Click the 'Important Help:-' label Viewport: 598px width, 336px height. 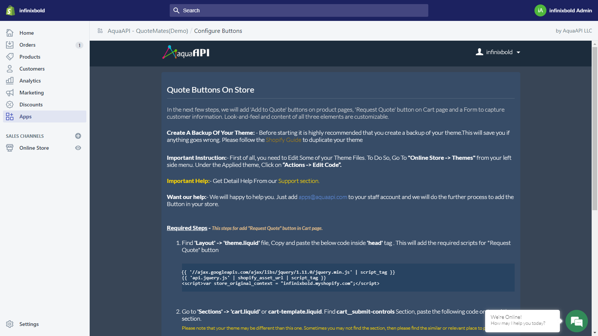click(x=189, y=181)
